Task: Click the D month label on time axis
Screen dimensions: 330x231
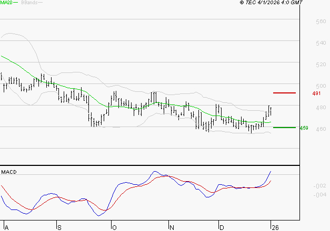Action: click(222, 228)
